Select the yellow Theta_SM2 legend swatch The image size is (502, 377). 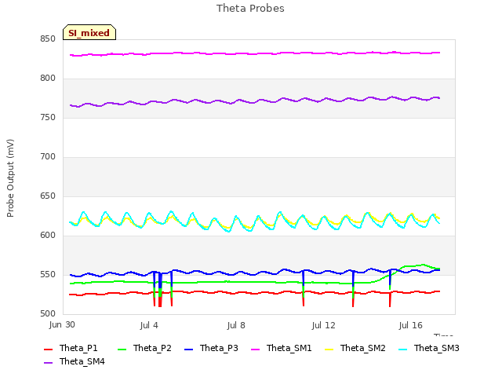click(329, 349)
